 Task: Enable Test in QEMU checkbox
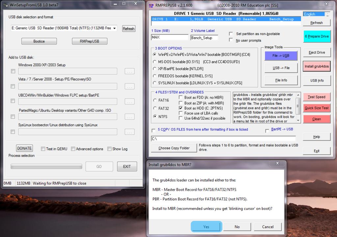[43, 149]
